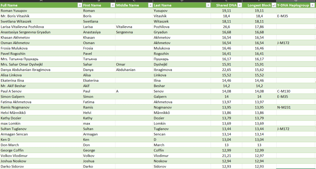Image resolution: width=316 pixels, height=169 pixels.
Task: Open the Y-DNA Haplogroup filter dropdown
Action: (312, 5)
